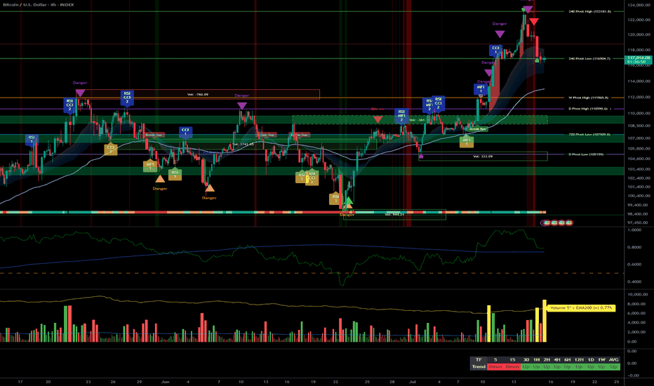Screen dimensions: 654x386
Task: Click the tallest yellow volume bar
Action: click(545, 321)
